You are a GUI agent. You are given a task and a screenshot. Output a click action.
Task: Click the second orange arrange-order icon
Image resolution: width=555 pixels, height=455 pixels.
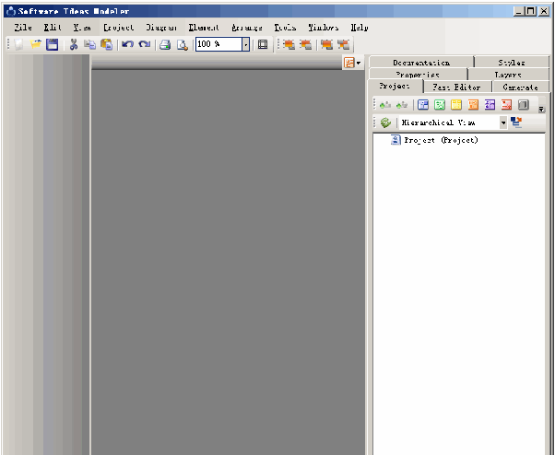pyautogui.click(x=305, y=44)
